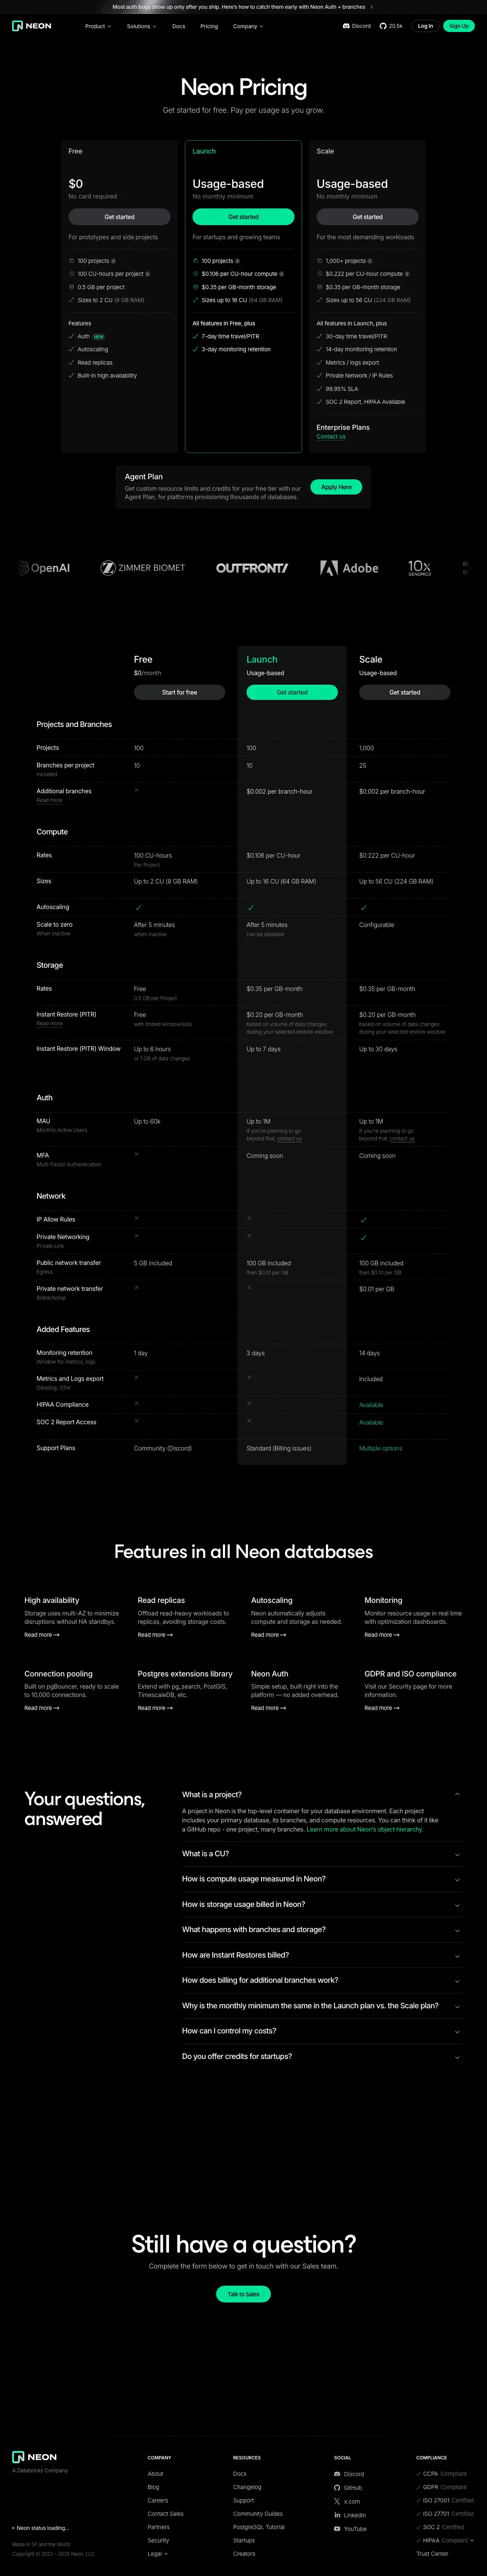487x2576 pixels.
Task: Open Contact Sales in the footer Company column
Action: 166,2514
